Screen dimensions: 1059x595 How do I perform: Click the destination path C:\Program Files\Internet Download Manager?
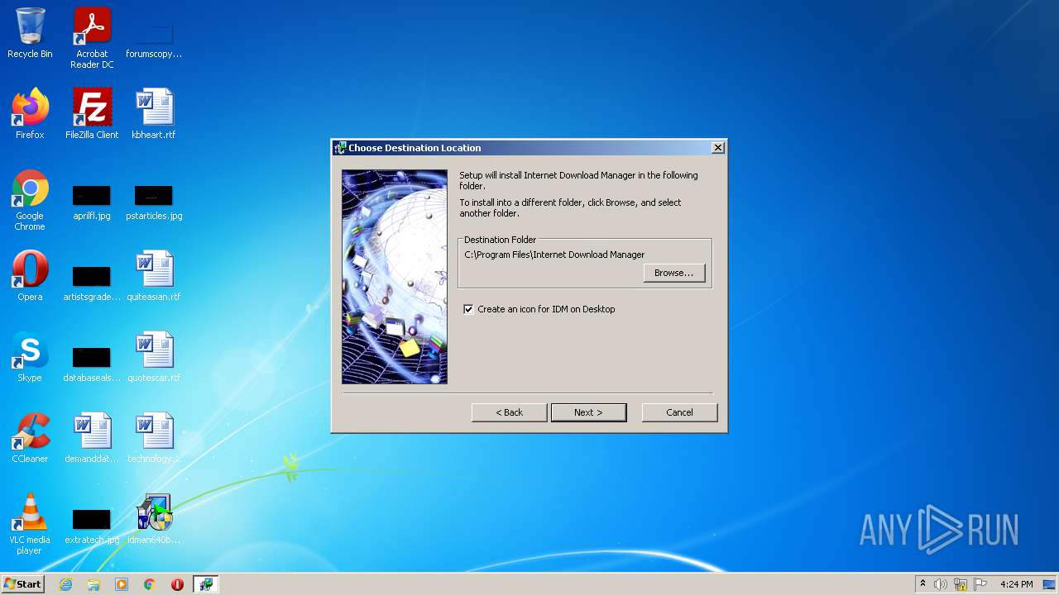(554, 255)
